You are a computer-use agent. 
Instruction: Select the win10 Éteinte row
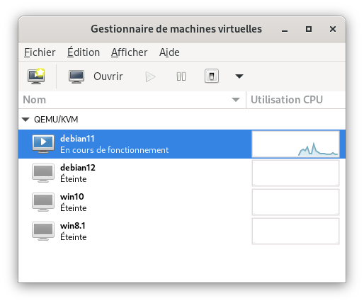pyautogui.click(x=182, y=202)
